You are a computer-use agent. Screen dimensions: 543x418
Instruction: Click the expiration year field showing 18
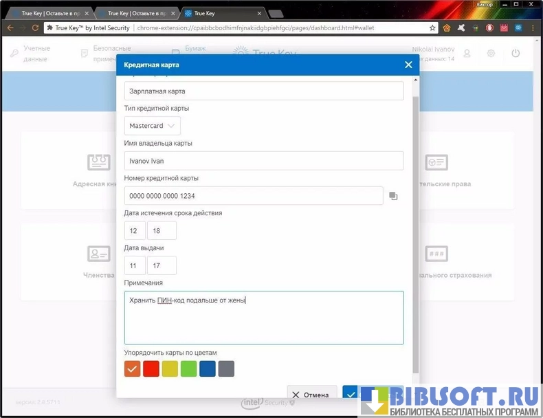[162, 231]
